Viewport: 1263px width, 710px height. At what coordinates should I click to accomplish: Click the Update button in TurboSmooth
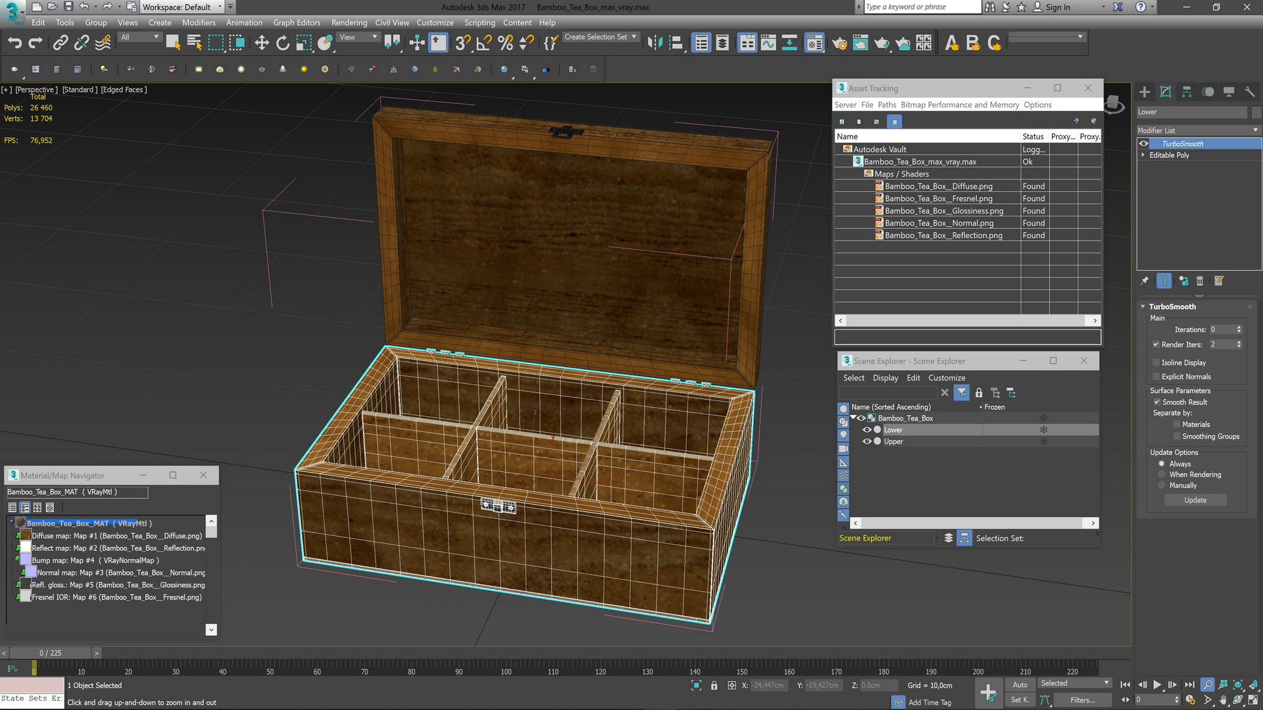1195,500
